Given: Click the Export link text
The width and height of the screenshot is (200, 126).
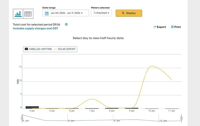Looking at the screenshot, I should (x=161, y=27).
